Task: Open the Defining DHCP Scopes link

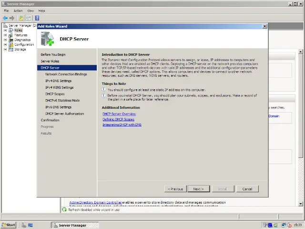Action: (x=119, y=119)
